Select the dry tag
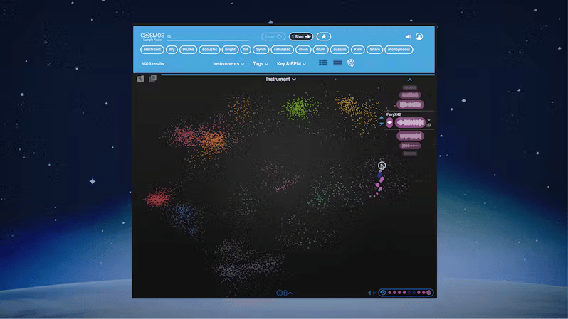568x319 pixels. point(172,50)
